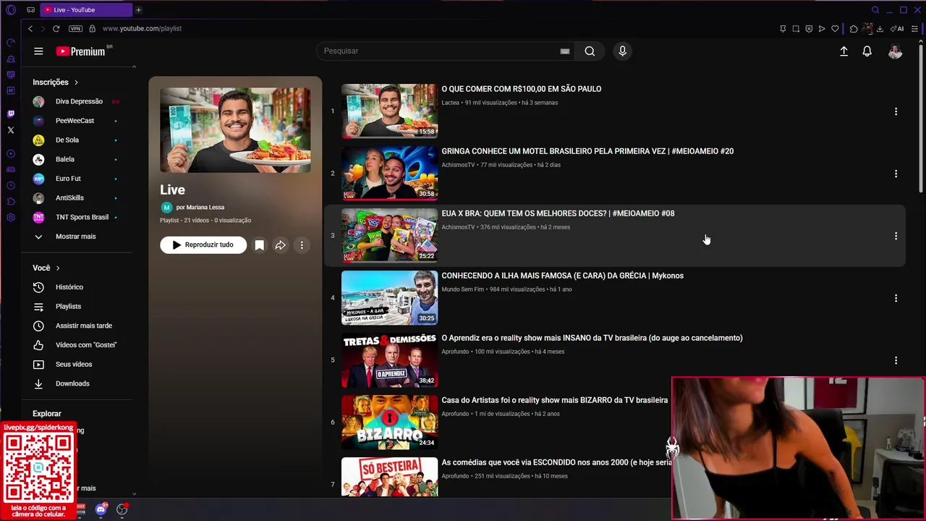Open sidebar settings gear in Opera GX

[10, 218]
